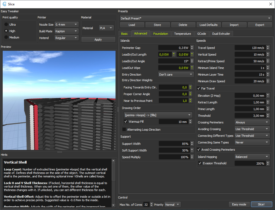The width and height of the screenshot is (275, 210).
Task: Adjust the Speed Multiply spinner
Action: click(x=192, y=157)
